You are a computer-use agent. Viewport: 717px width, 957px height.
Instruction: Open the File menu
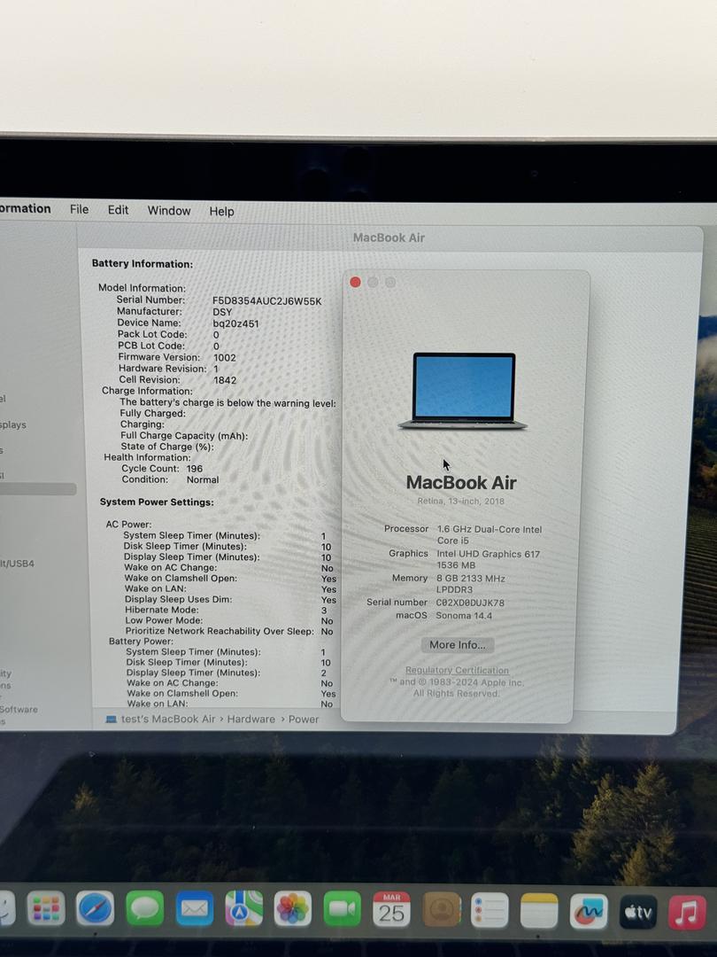80,209
